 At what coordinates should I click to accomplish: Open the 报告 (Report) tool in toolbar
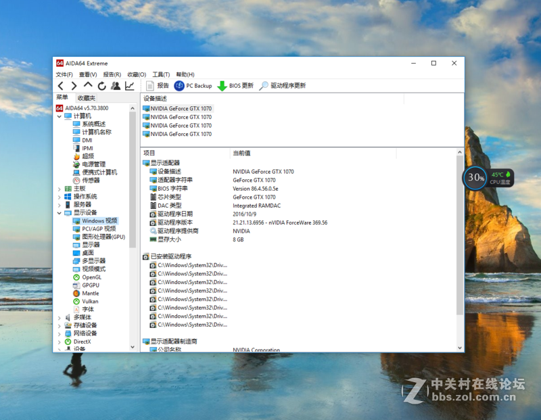tap(158, 86)
